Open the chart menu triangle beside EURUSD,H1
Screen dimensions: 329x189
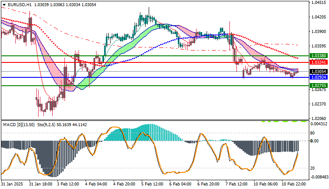(x=4, y=5)
